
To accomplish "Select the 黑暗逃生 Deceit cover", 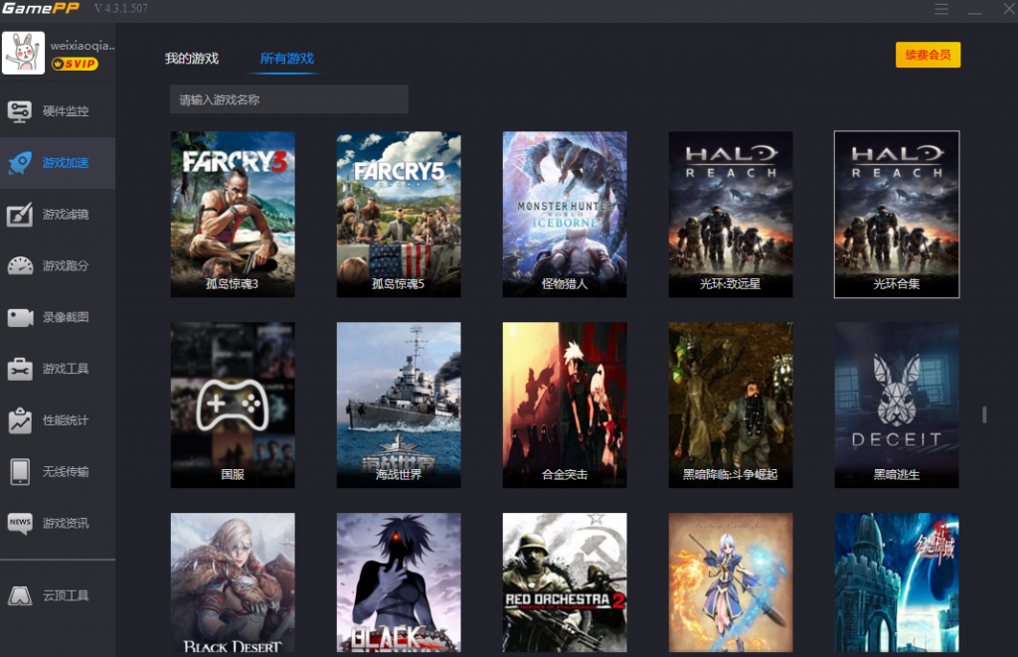I will click(897, 406).
